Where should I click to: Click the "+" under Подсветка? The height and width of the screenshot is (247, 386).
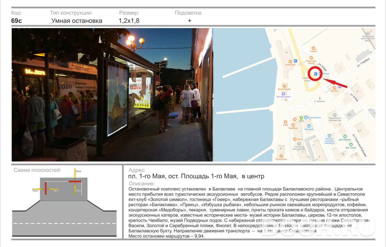coord(189,21)
